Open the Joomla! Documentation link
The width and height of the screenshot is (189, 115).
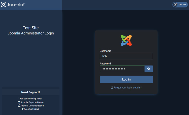pyautogui.click(x=32, y=106)
